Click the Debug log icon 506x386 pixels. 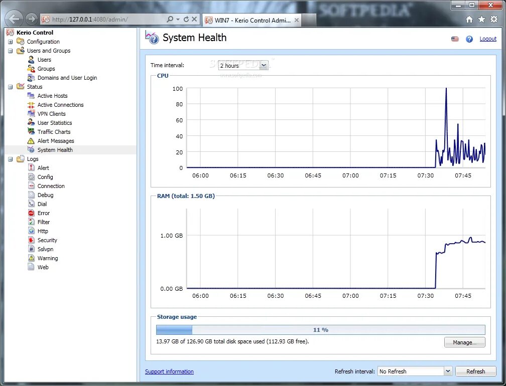click(x=31, y=195)
